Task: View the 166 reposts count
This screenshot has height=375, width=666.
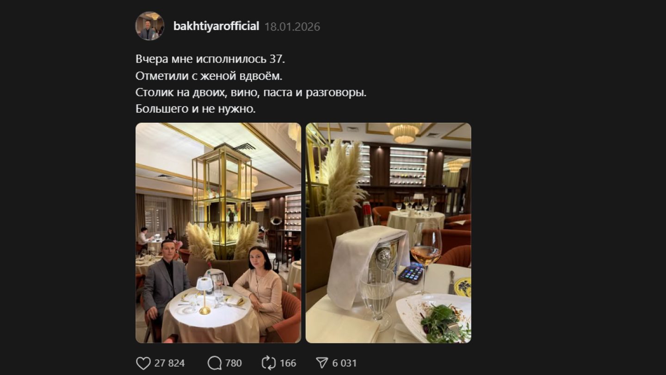Action: pos(288,363)
